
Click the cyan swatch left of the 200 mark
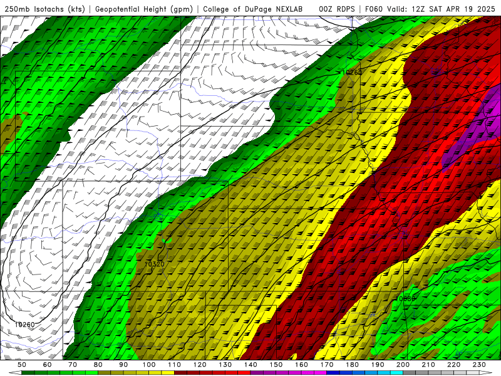pos(396,373)
